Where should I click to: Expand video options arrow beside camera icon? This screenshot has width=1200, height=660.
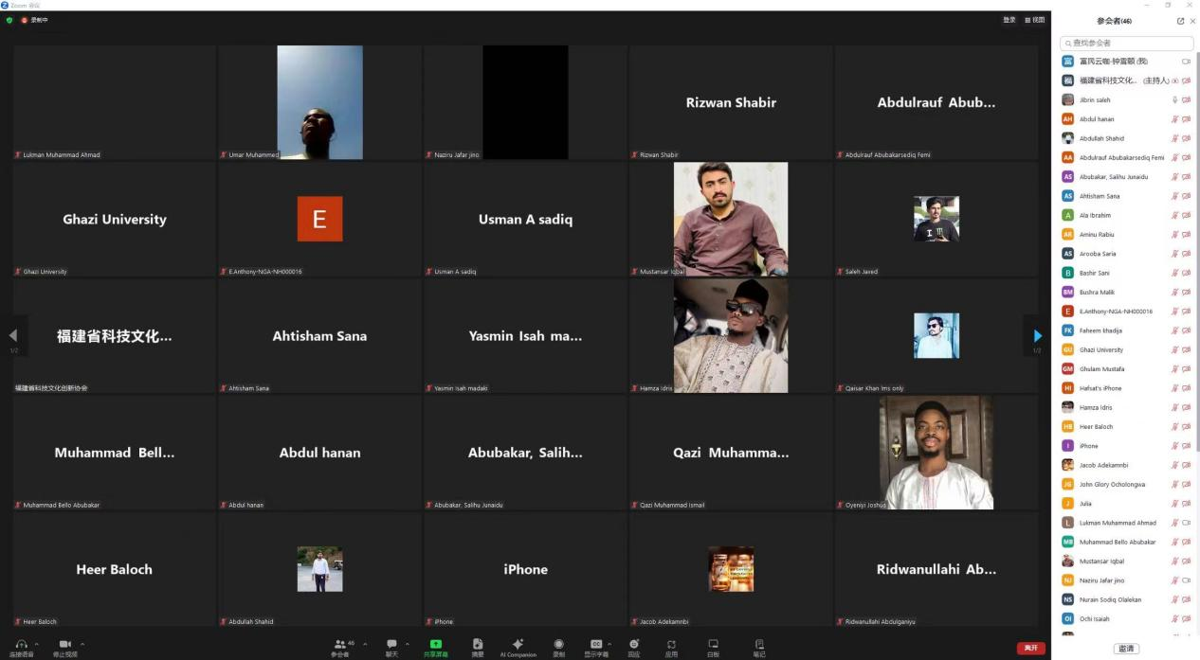click(82, 644)
